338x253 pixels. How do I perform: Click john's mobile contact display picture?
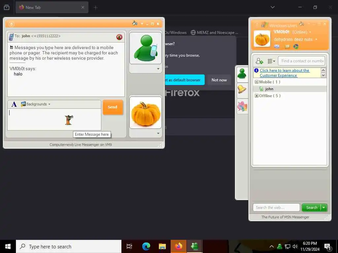click(x=146, y=48)
